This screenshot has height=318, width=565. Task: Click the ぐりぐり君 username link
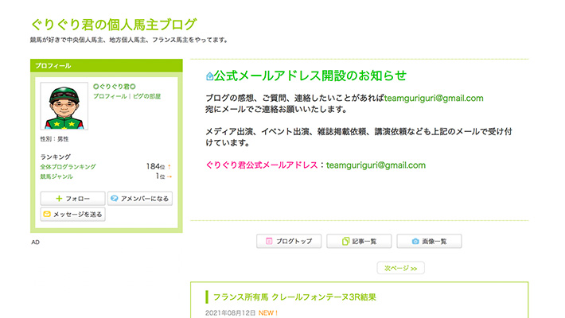point(115,86)
